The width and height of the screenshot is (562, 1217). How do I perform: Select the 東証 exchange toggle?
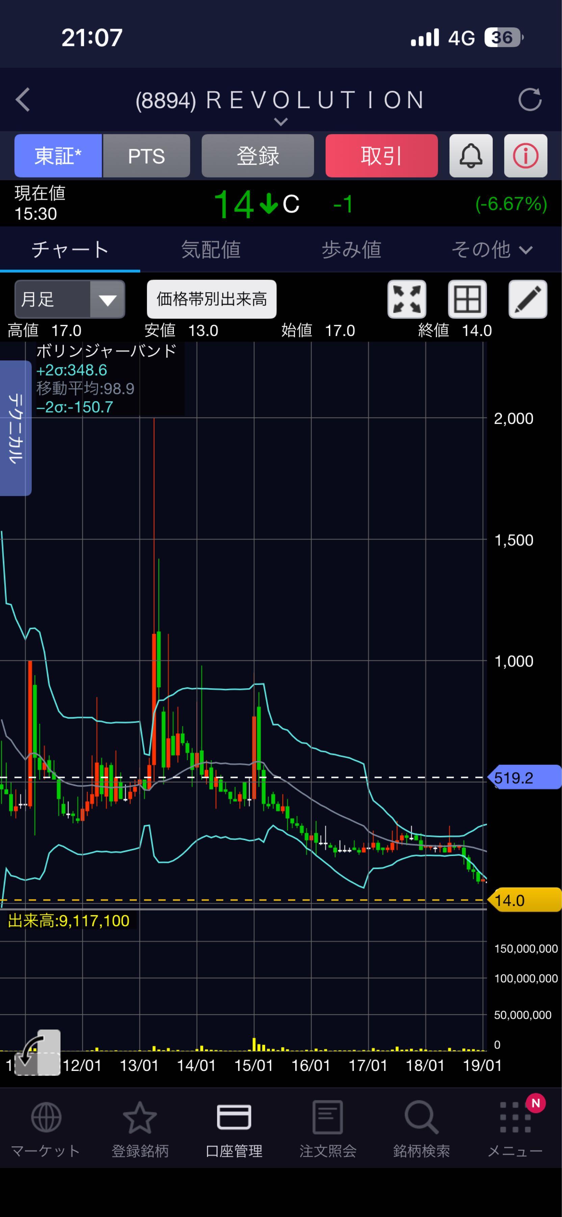pyautogui.click(x=58, y=156)
